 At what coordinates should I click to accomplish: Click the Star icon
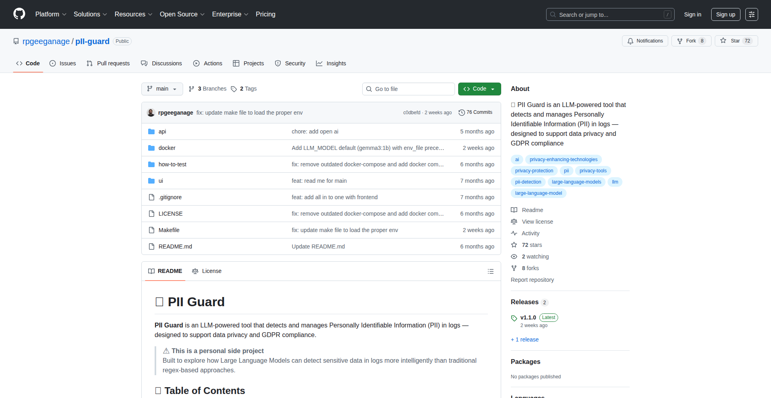pyautogui.click(x=723, y=40)
